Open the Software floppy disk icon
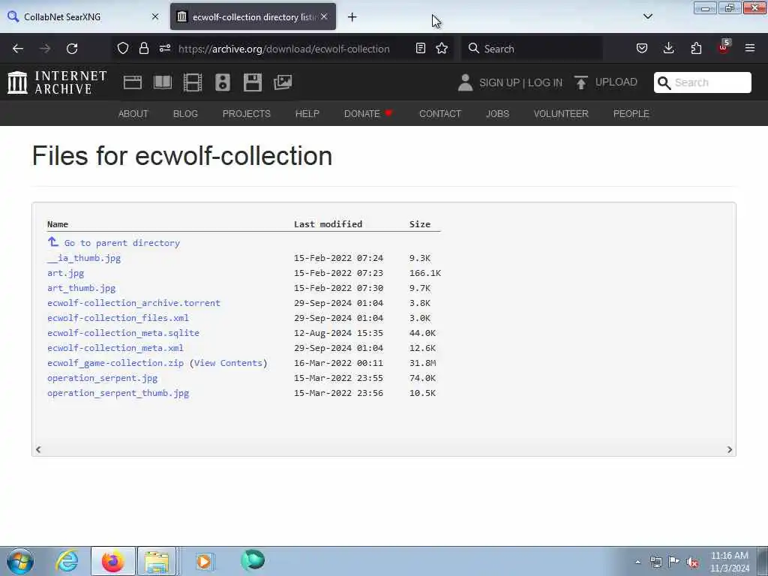768x576 pixels. (253, 82)
